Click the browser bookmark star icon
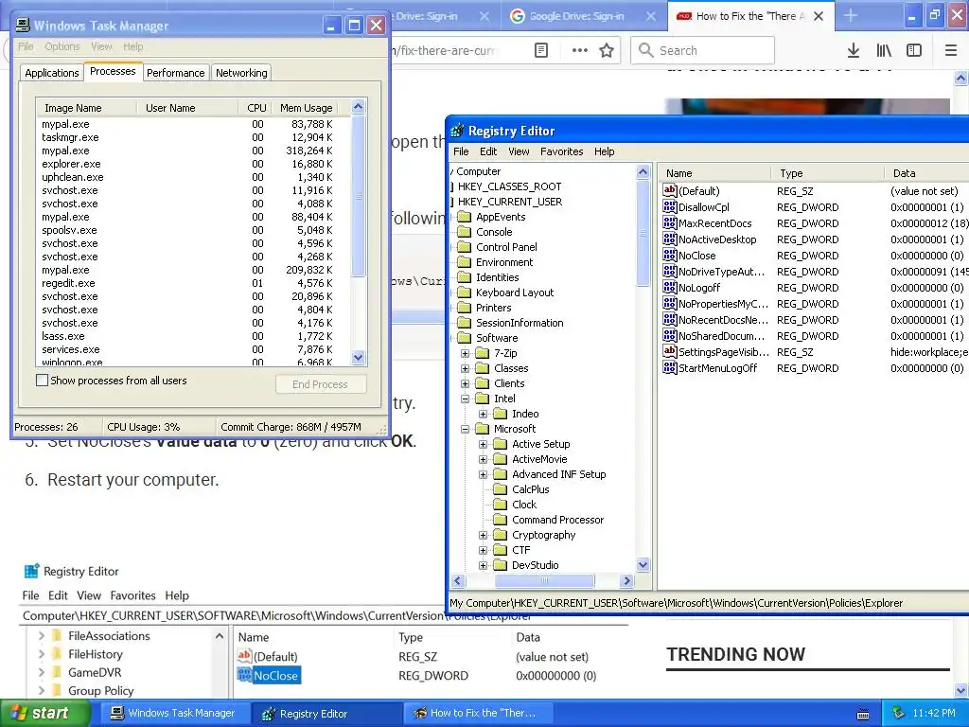The width and height of the screenshot is (969, 727). click(x=607, y=51)
